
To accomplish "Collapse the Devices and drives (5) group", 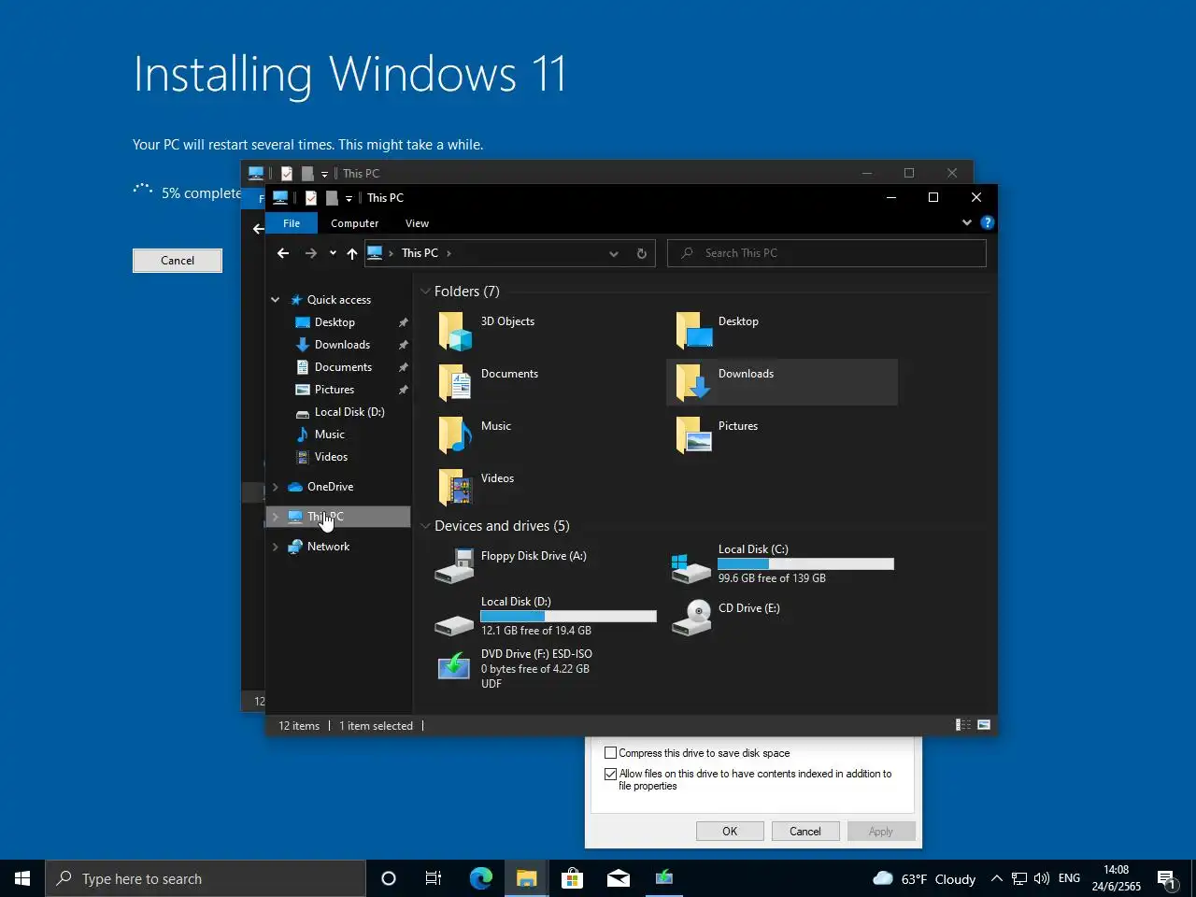I will 425,526.
